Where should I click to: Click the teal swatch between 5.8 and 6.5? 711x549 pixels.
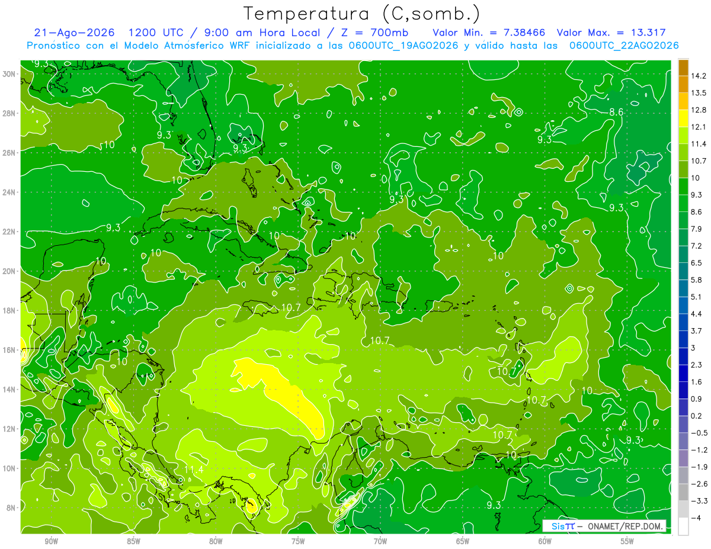pyautogui.click(x=683, y=271)
